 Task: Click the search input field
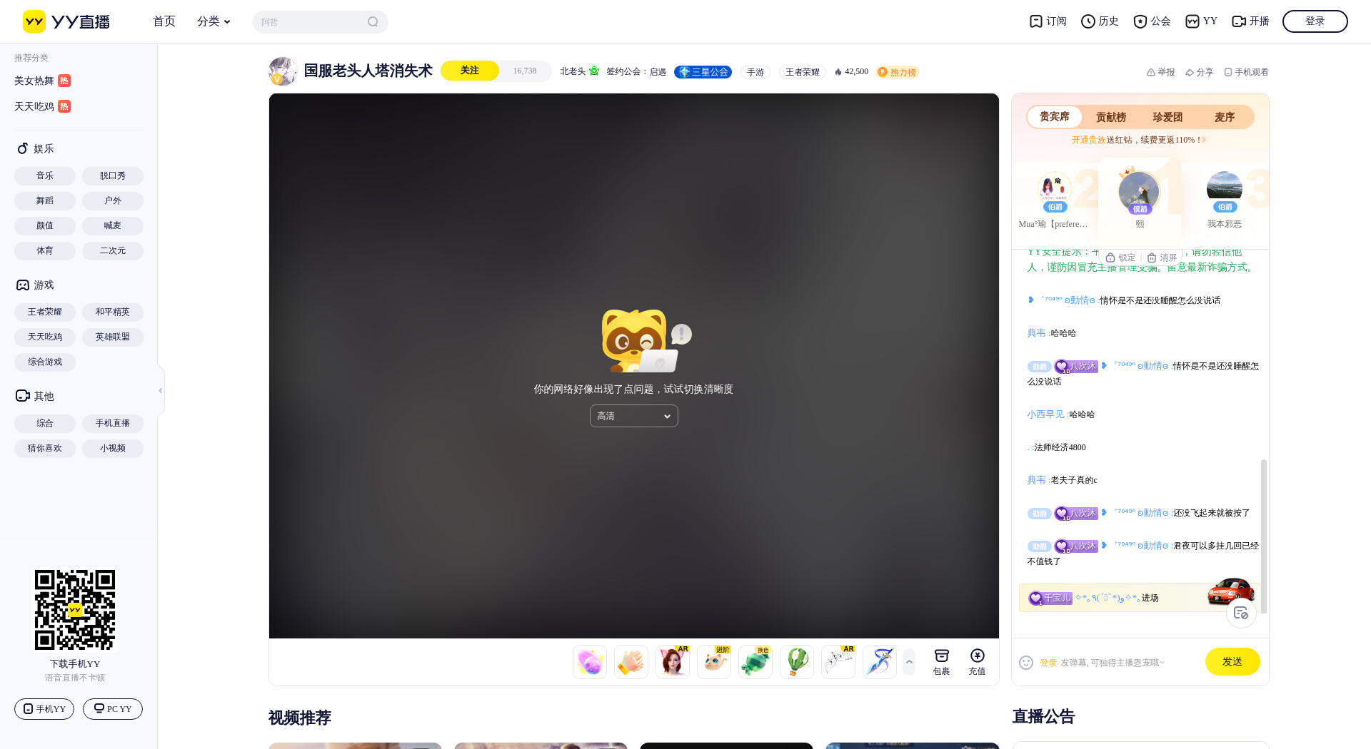pyautogui.click(x=311, y=22)
